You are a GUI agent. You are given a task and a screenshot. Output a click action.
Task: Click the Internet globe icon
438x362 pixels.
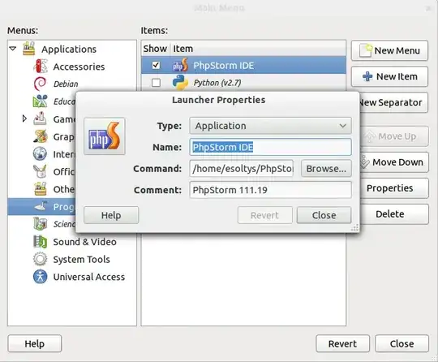coord(40,153)
